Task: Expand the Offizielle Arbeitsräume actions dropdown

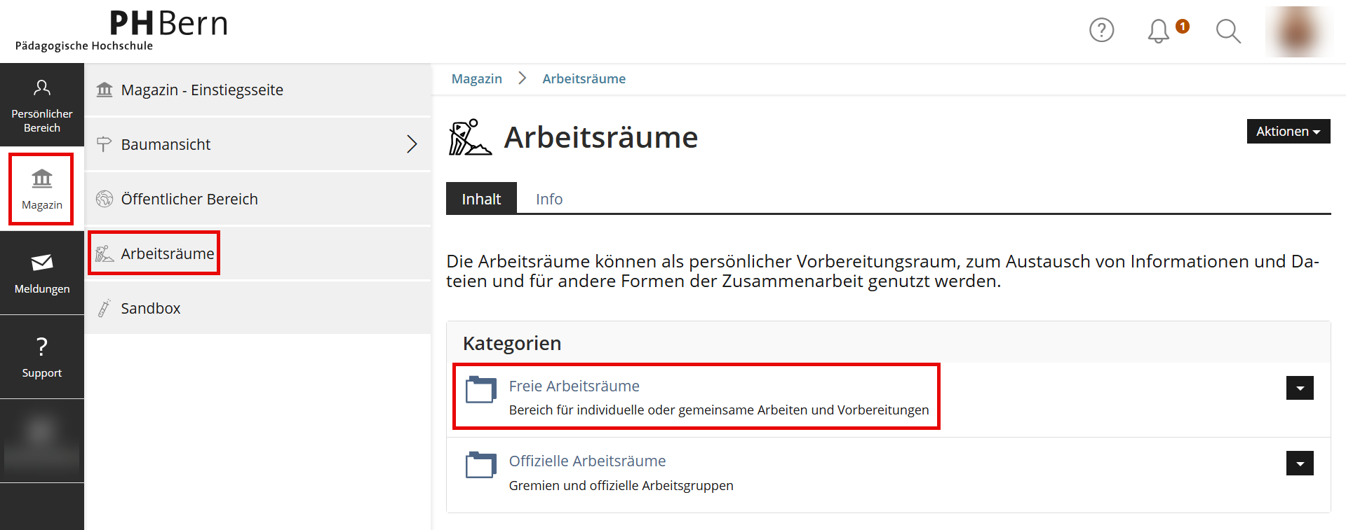Action: pos(1299,463)
